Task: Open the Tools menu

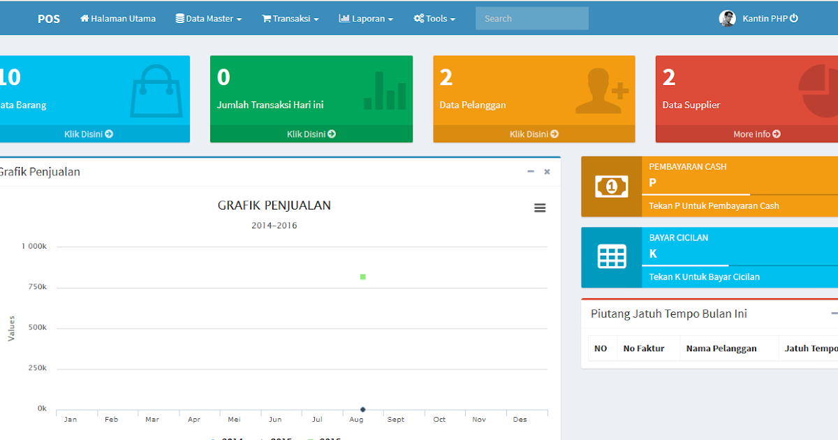Action: [x=434, y=18]
